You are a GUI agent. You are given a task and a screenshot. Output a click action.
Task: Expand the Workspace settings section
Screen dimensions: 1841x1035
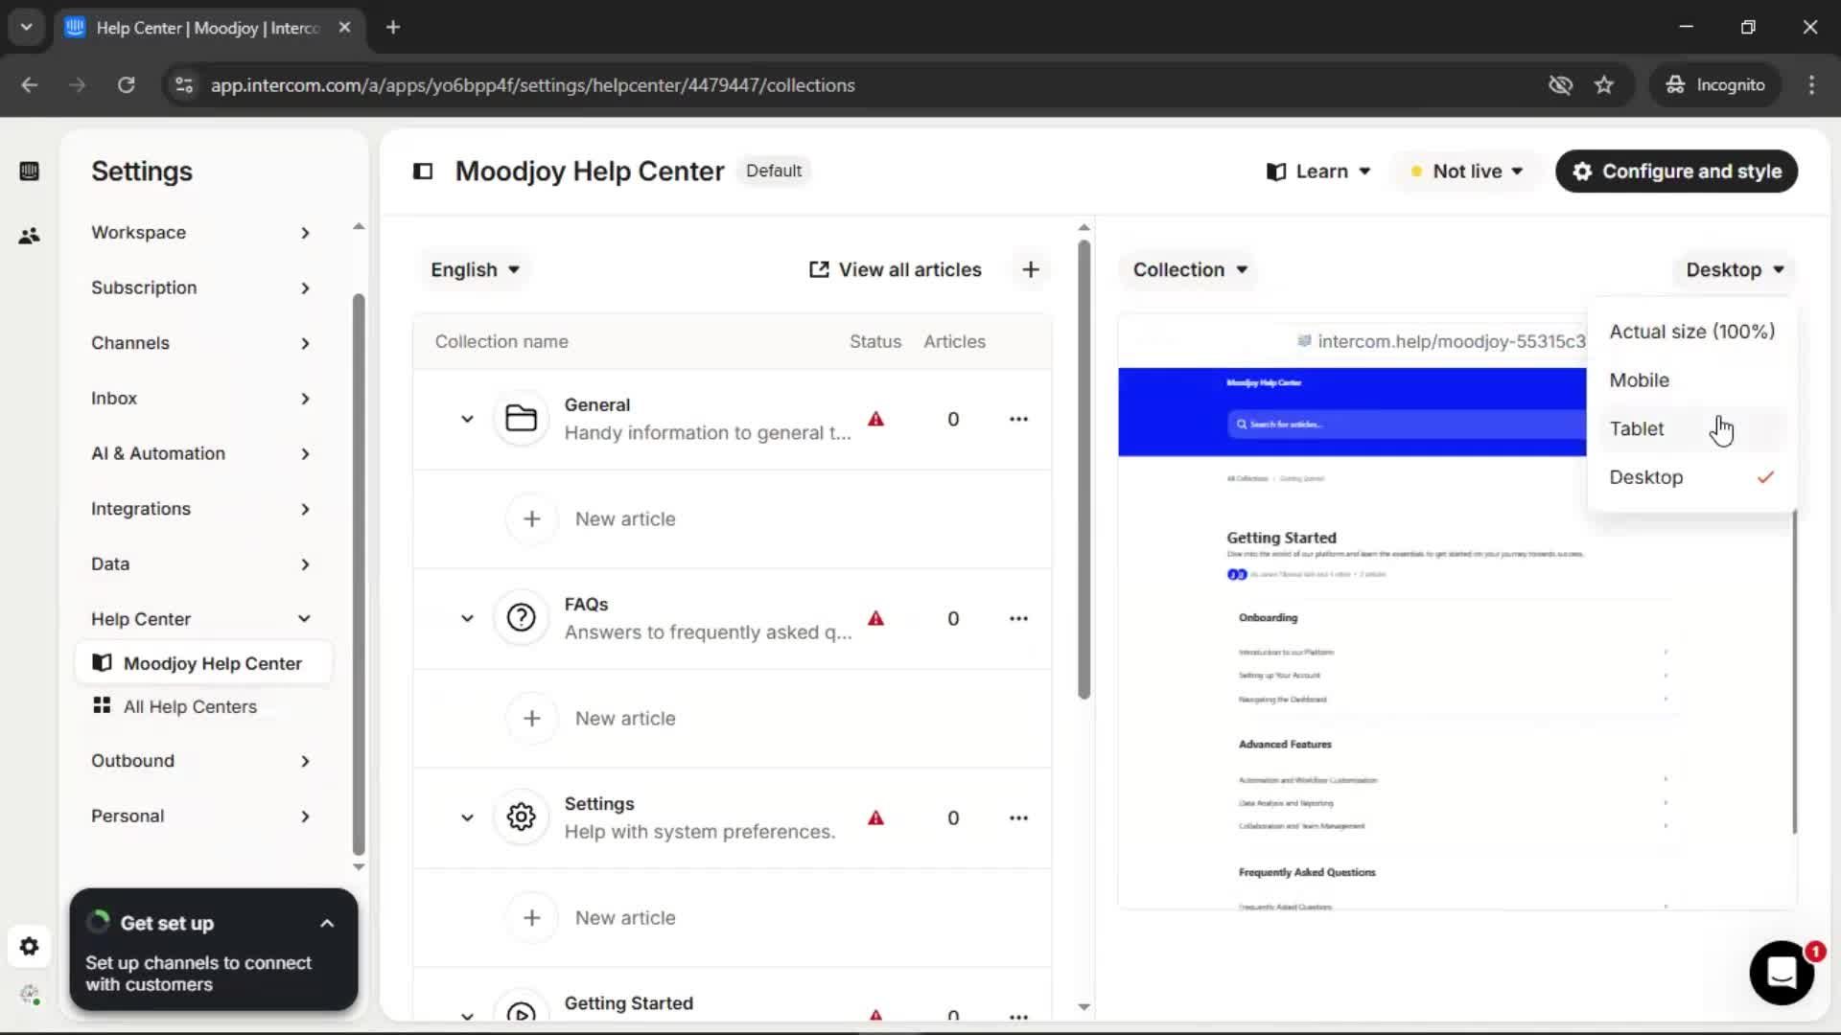[x=200, y=233]
